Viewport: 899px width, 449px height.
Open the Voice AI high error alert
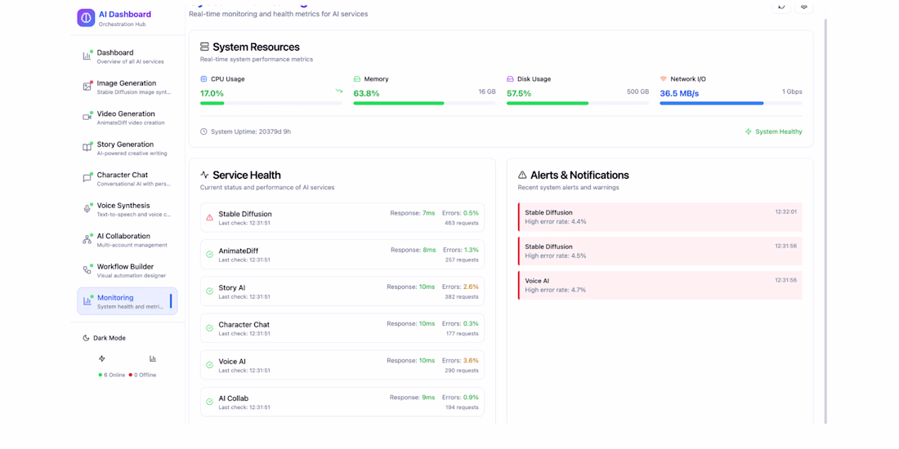point(660,285)
